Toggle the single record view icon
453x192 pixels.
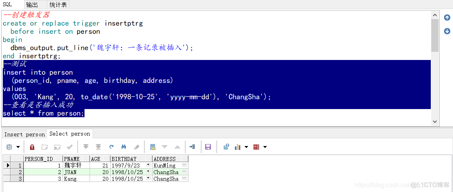pyautogui.click(x=153, y=147)
